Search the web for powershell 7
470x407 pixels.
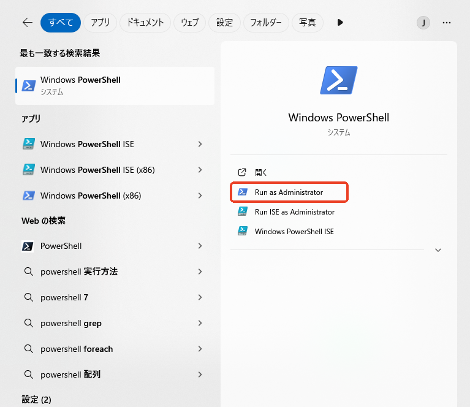coord(64,297)
